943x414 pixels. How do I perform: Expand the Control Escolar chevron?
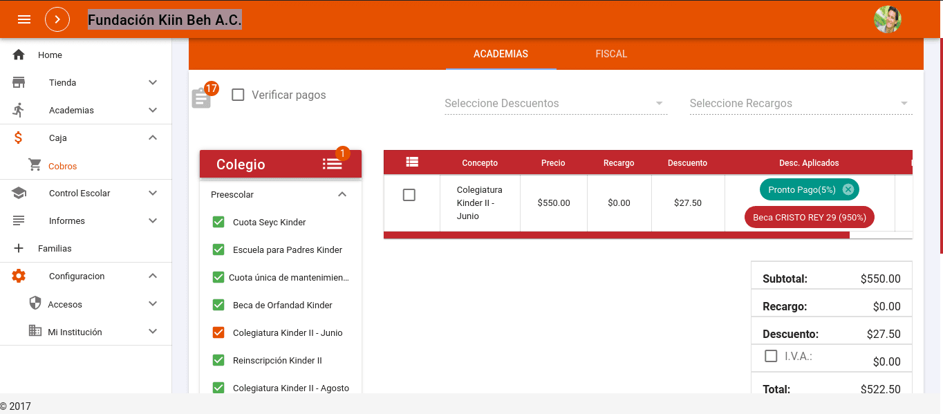click(x=153, y=193)
